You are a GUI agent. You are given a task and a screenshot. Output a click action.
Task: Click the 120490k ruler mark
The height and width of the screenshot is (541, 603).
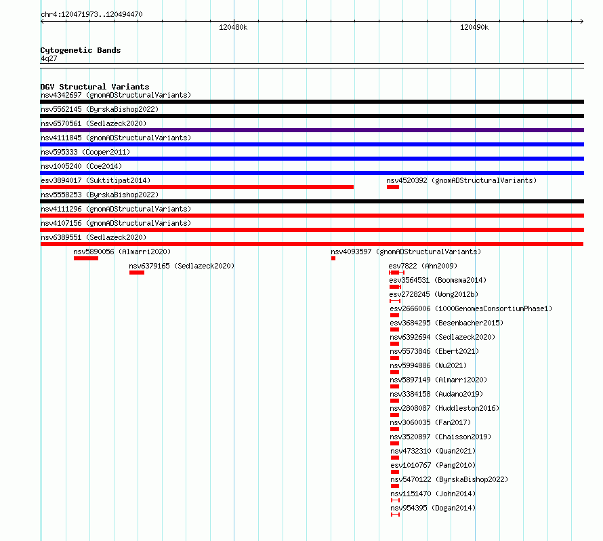point(474,27)
